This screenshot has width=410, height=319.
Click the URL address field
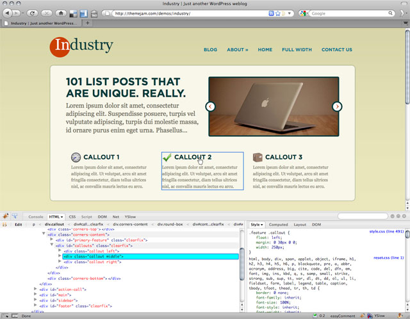191,13
